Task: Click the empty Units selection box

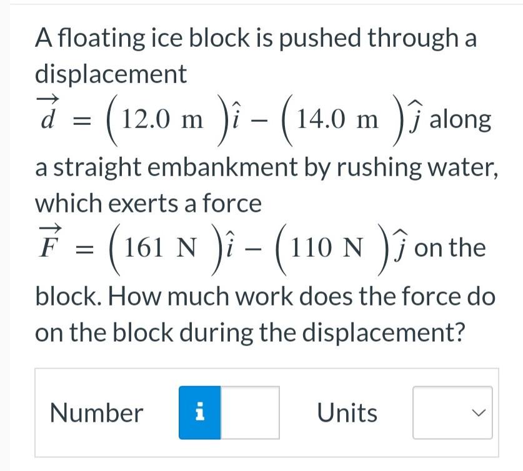Action: (444, 413)
